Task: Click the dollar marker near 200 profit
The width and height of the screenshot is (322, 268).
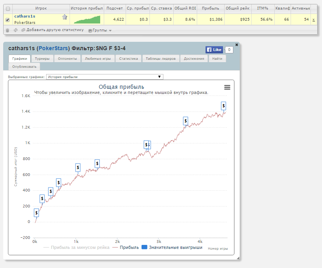Action: pyautogui.click(x=42, y=199)
